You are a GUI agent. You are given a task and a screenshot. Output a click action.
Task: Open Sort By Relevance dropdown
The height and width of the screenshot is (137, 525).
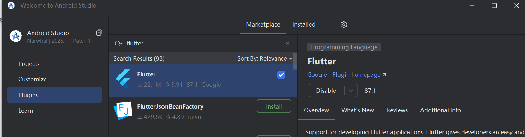click(265, 58)
